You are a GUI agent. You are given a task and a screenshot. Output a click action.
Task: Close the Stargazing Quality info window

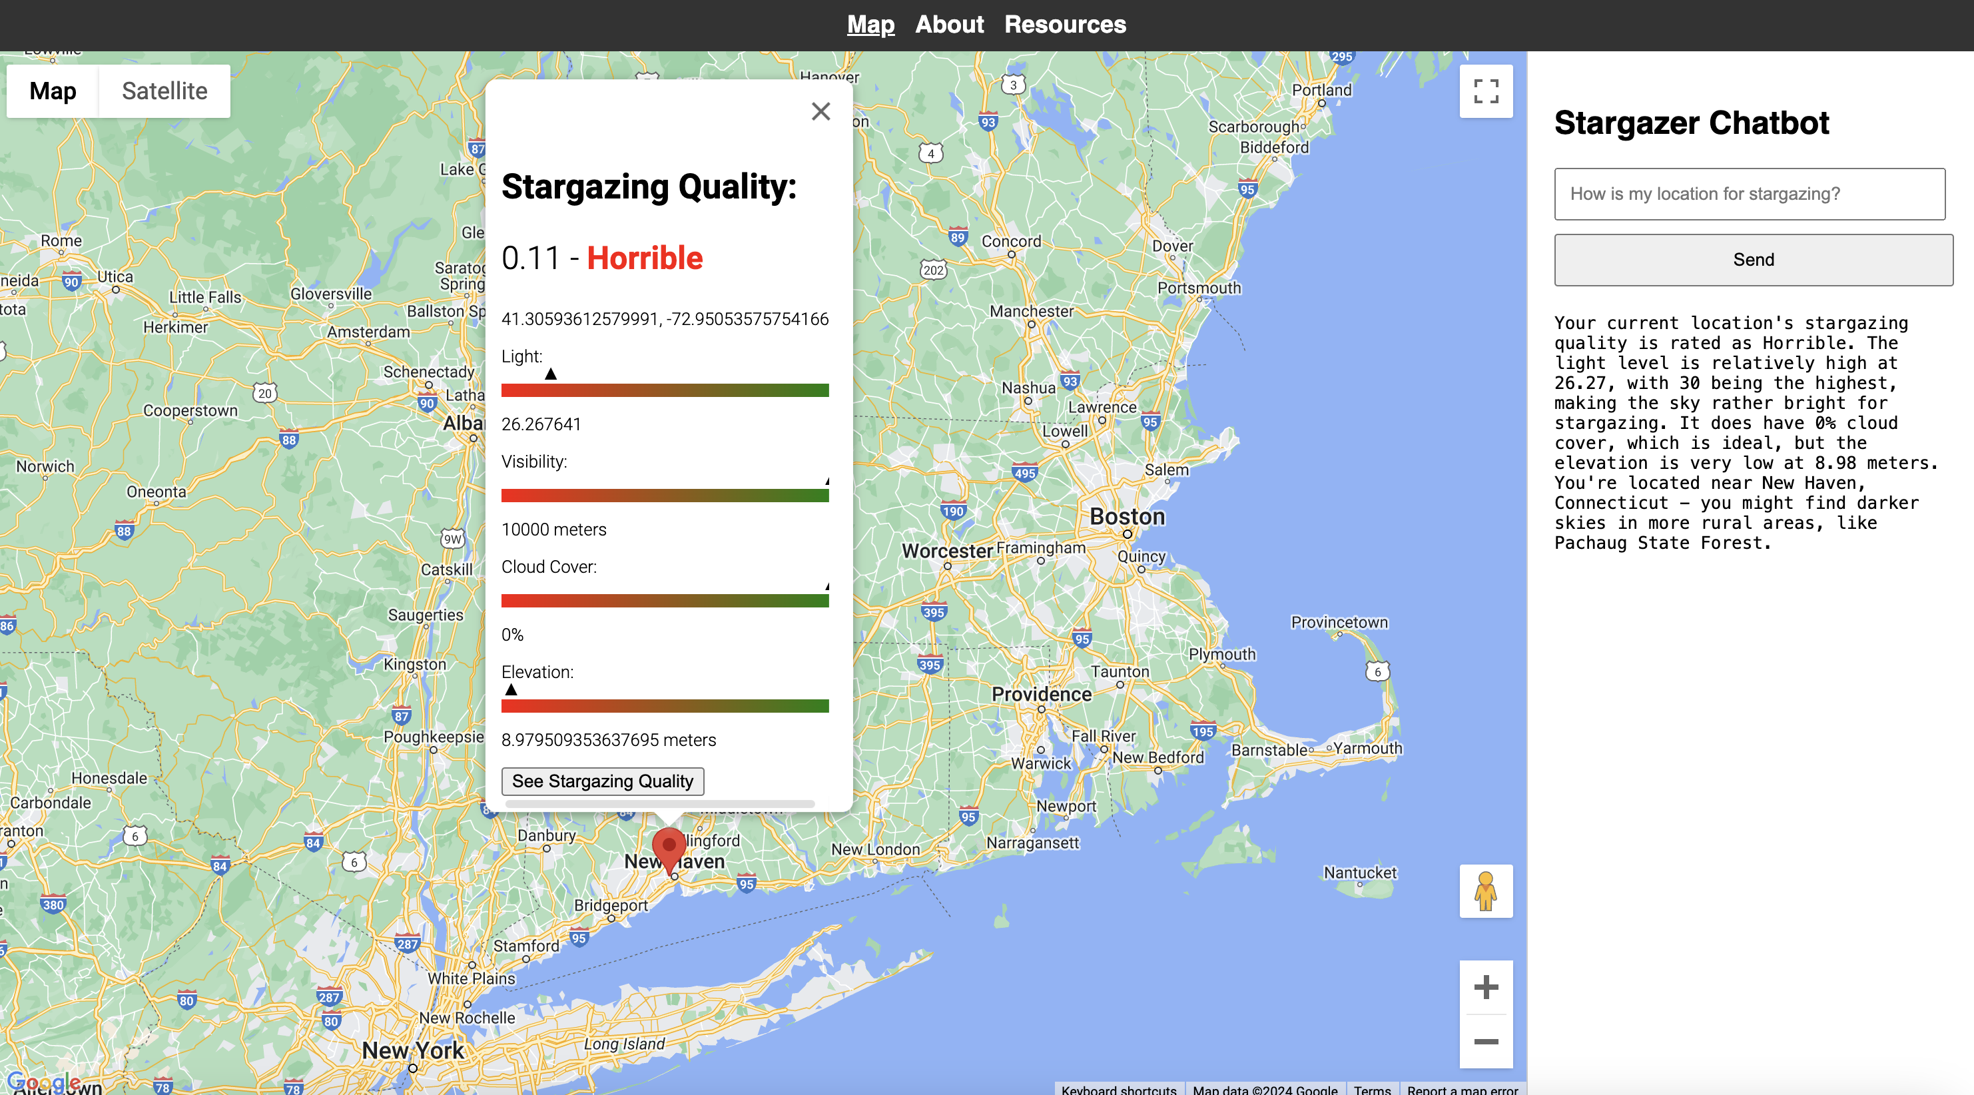[x=821, y=112]
